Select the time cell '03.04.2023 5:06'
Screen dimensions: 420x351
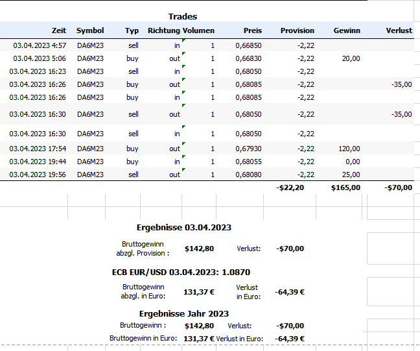[x=40, y=58]
